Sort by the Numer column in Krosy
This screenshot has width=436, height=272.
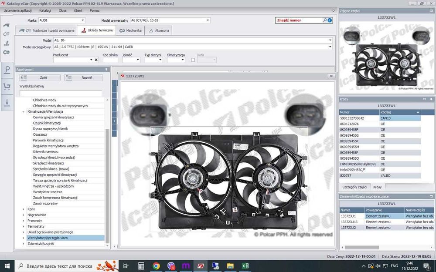pos(359,112)
